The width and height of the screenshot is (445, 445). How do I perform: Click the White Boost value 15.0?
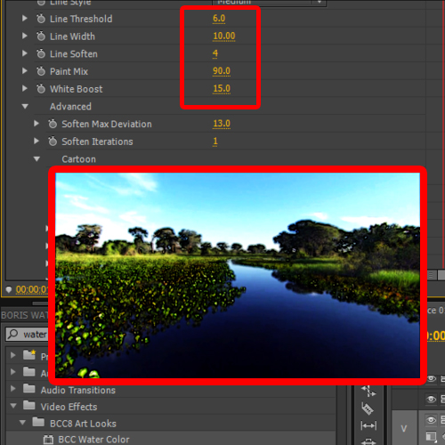click(x=222, y=88)
